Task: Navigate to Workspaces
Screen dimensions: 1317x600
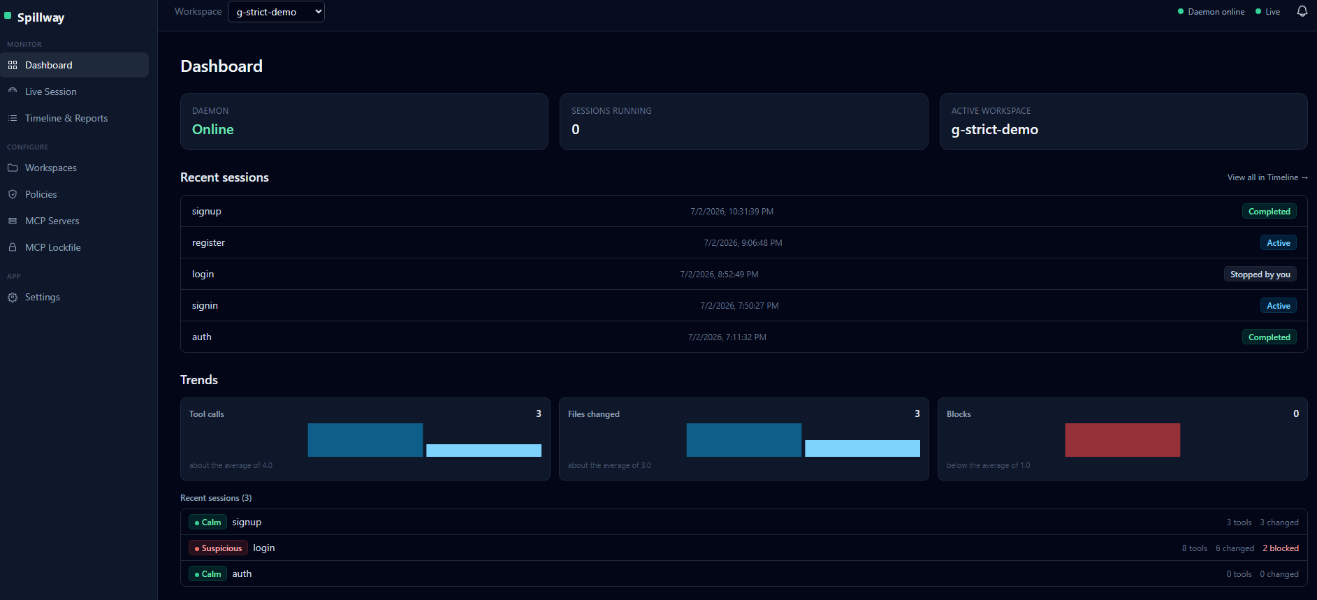Action: (74, 168)
